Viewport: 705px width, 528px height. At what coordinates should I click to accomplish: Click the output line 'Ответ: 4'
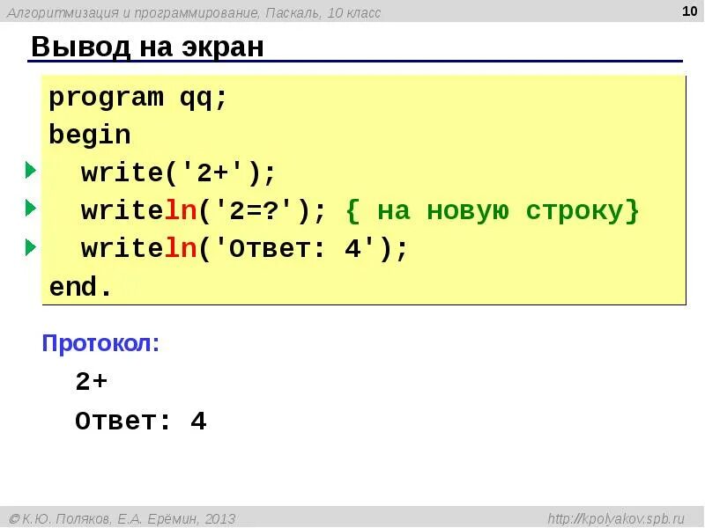pos(141,422)
